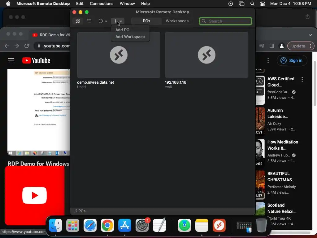
Task: Click Chrome forward navigation arrow
Action: [17, 46]
